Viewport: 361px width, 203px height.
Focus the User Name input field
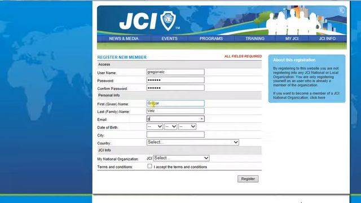click(175, 72)
